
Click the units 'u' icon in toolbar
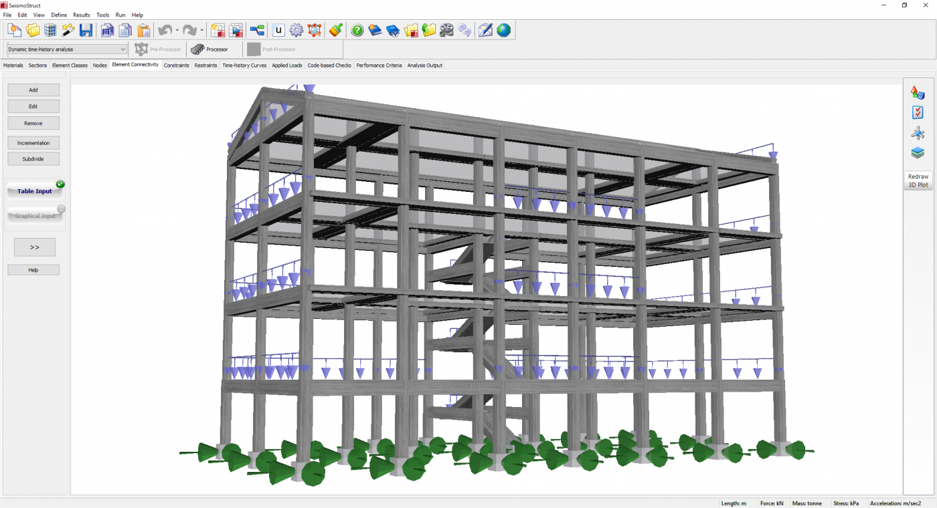pyautogui.click(x=278, y=30)
